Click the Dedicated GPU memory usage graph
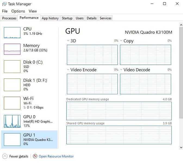183x163 pixels. pyautogui.click(x=119, y=111)
